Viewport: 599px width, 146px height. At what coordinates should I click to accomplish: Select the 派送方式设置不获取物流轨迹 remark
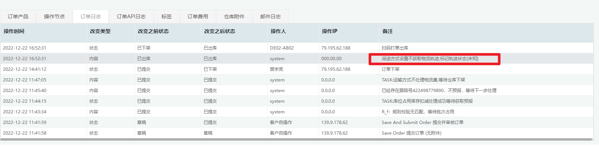(430, 59)
